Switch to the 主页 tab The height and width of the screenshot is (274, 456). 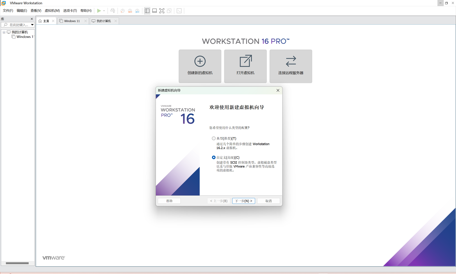[46, 21]
